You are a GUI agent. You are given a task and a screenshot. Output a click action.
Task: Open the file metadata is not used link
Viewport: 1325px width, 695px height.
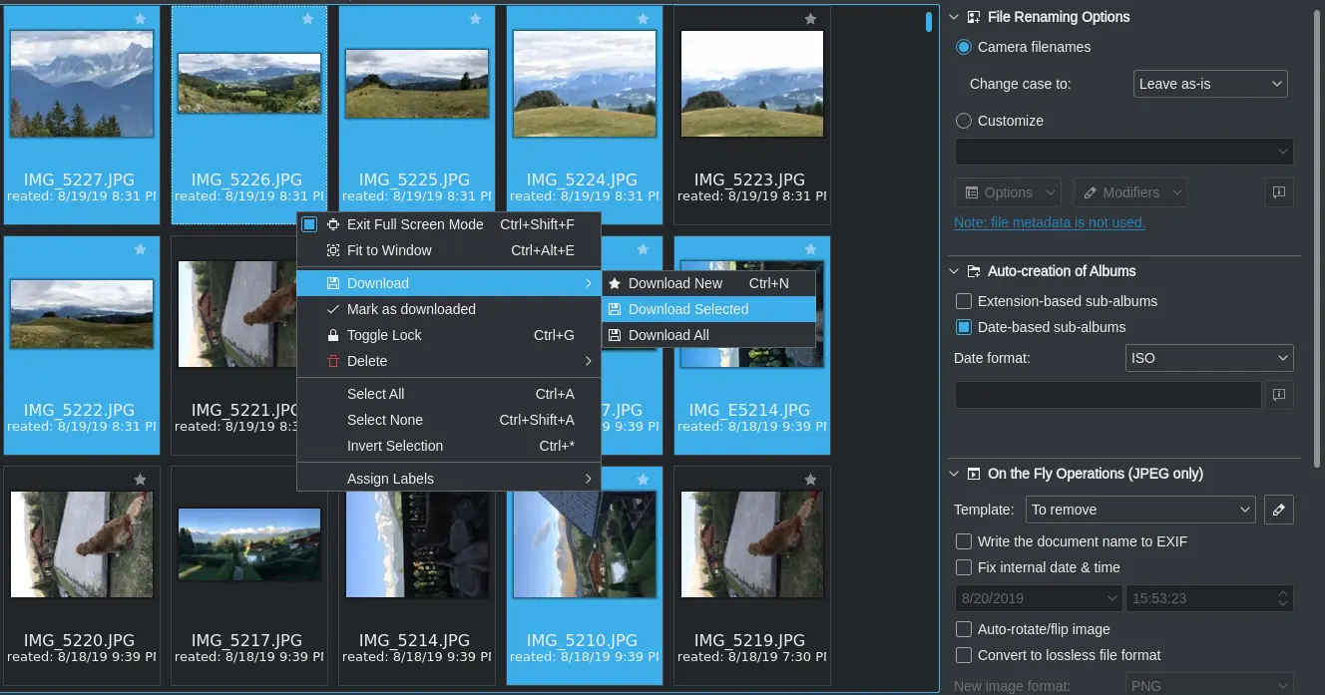click(x=1050, y=222)
